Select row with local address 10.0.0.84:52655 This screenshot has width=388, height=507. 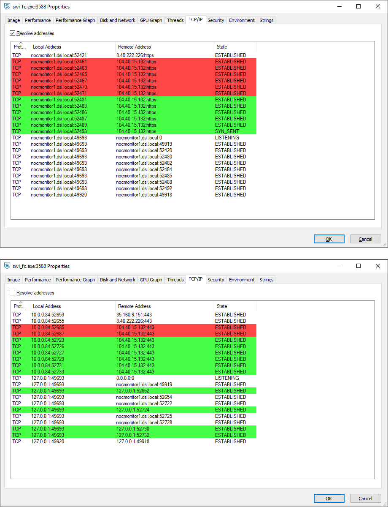tap(134, 321)
